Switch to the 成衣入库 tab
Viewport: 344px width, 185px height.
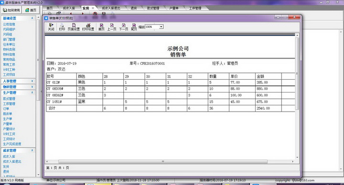tap(69, 8)
